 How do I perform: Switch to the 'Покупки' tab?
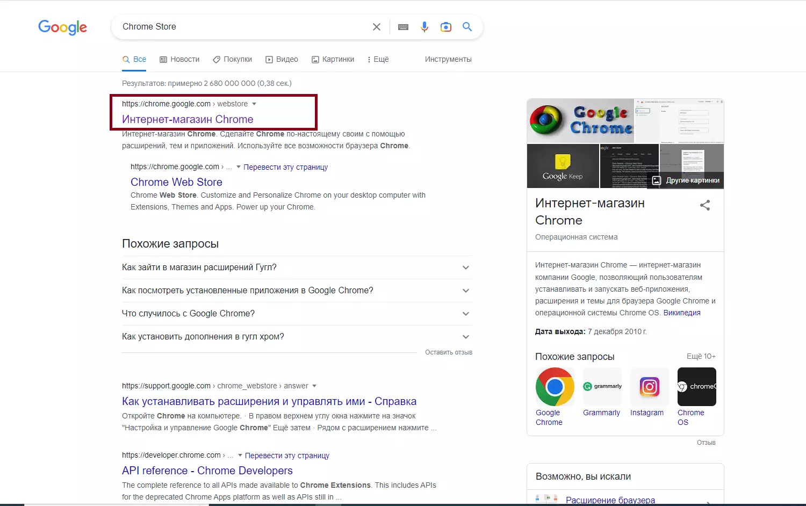[x=232, y=59]
